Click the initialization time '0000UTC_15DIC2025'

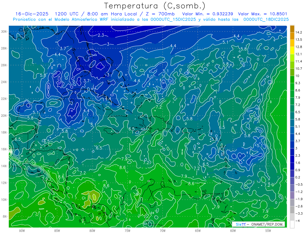pyautogui.click(x=173, y=19)
